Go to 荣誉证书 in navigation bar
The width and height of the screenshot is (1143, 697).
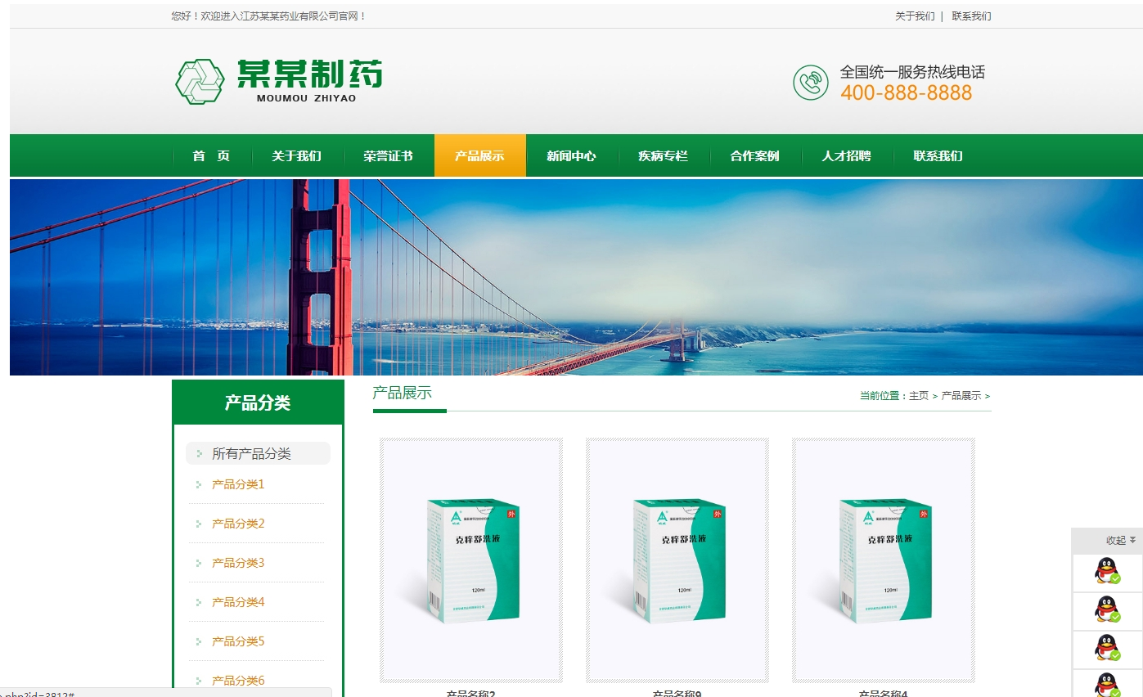click(x=388, y=156)
